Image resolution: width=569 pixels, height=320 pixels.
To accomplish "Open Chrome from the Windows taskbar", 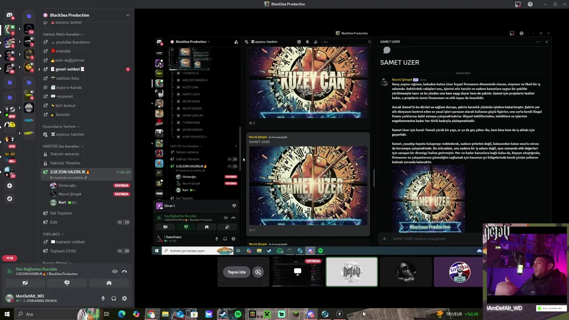I will (151, 314).
